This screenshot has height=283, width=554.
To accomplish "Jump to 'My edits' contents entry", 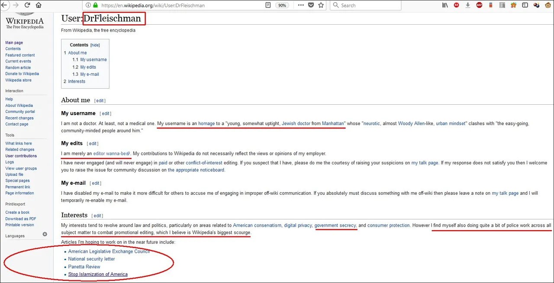I will (x=88, y=67).
